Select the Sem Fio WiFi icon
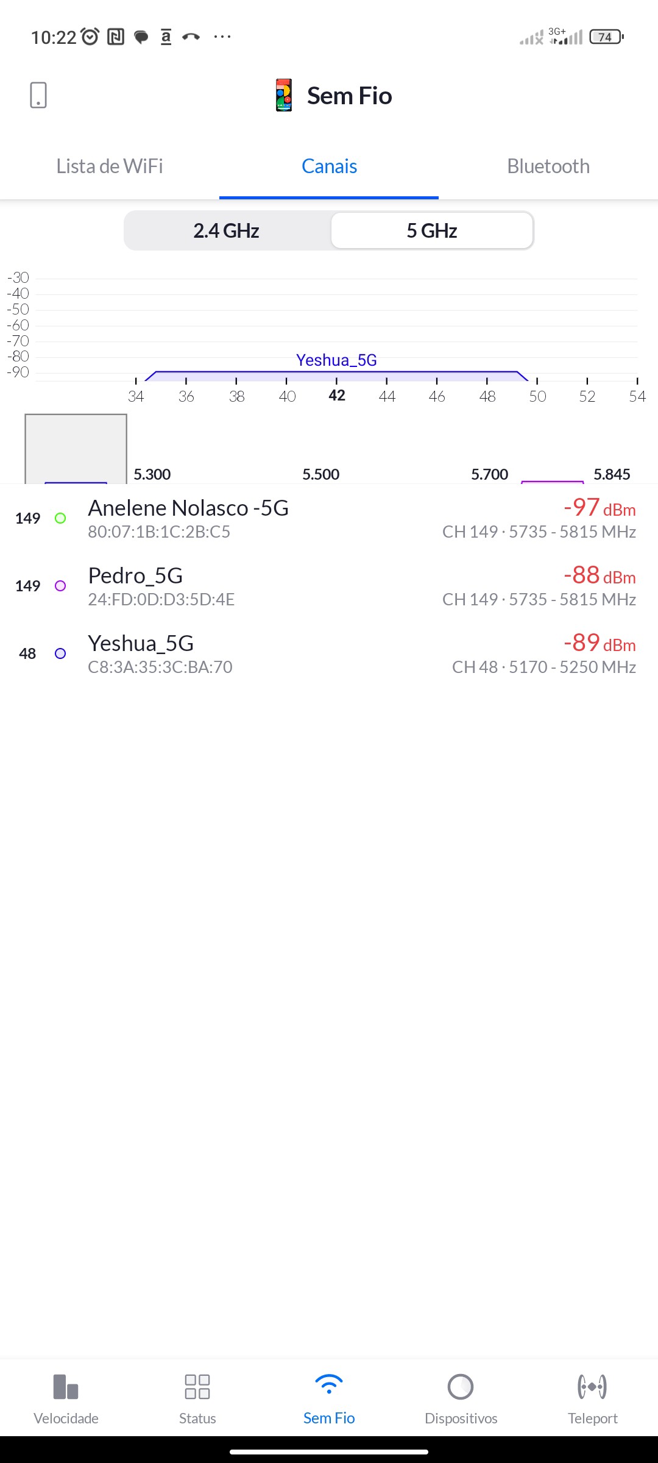 click(x=329, y=1385)
